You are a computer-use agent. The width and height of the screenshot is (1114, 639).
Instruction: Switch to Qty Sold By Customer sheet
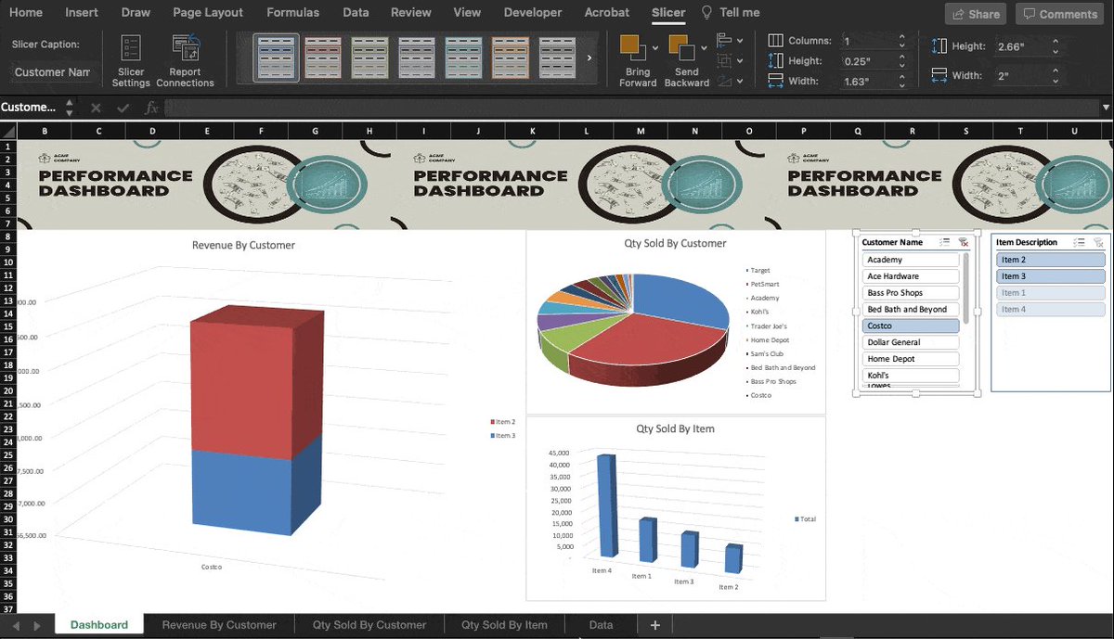pos(369,625)
